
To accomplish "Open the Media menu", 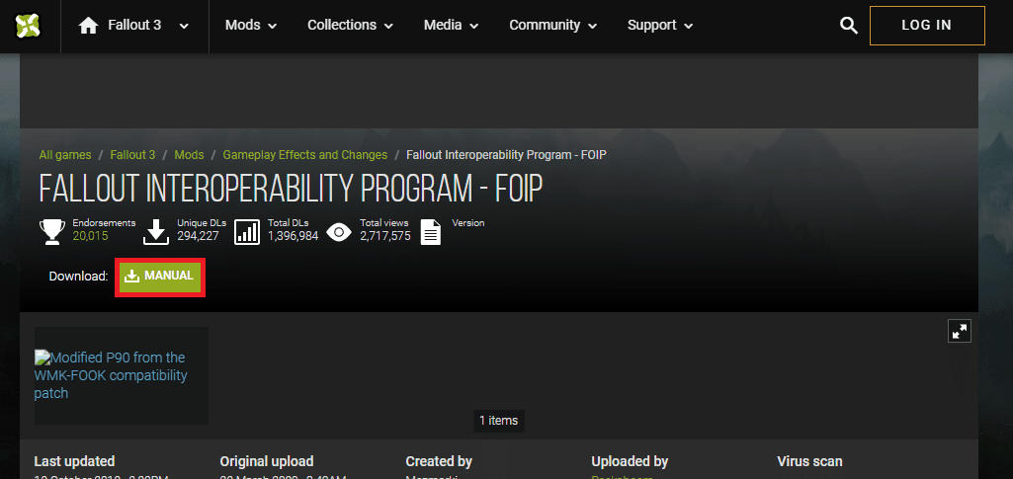I will (x=451, y=25).
